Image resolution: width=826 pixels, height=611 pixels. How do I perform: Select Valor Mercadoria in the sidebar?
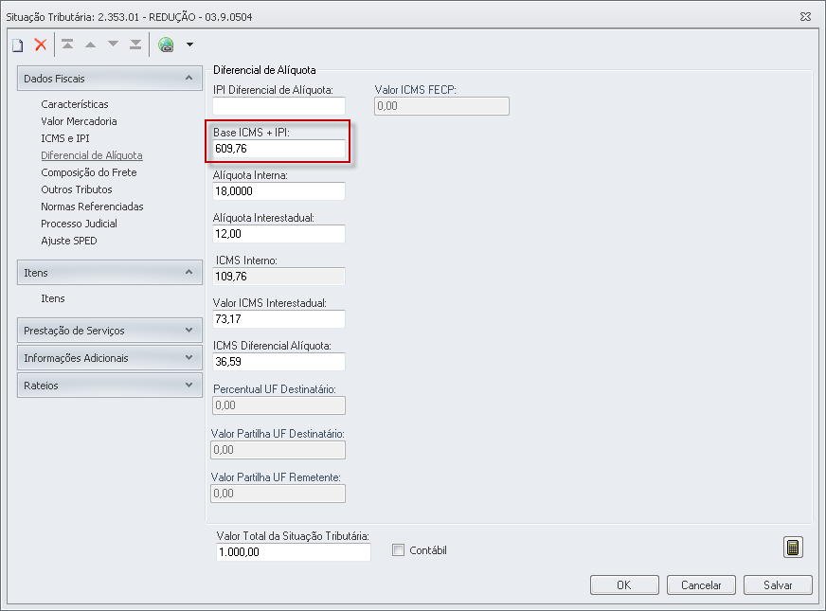[79, 121]
